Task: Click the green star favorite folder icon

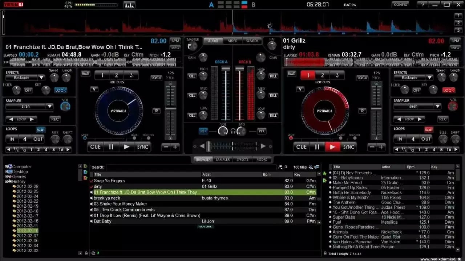Action: [x=324, y=174]
